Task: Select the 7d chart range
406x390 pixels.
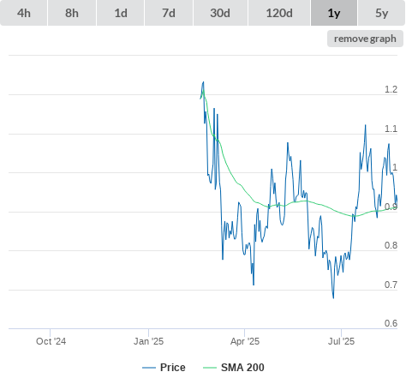Action: coord(169,13)
